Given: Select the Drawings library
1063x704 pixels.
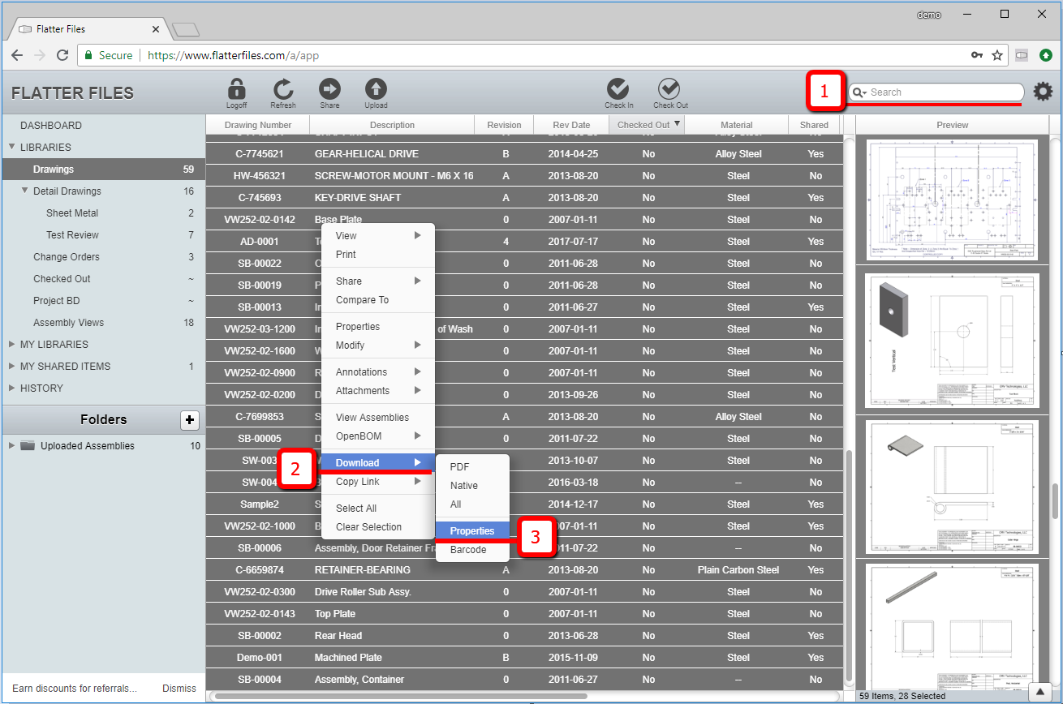Looking at the screenshot, I should point(103,170).
